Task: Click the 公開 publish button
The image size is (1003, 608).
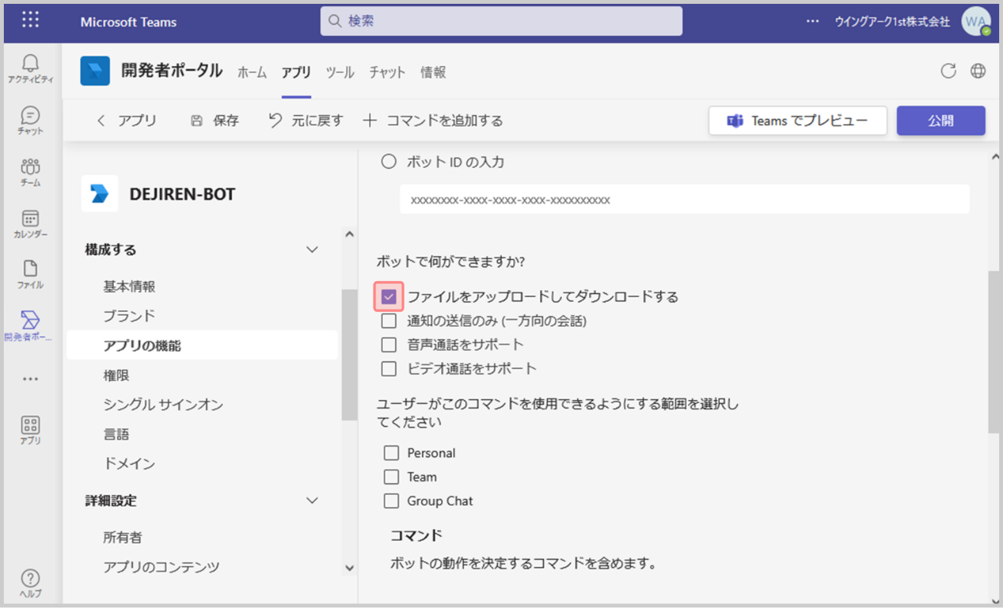Action: pyautogui.click(x=940, y=121)
